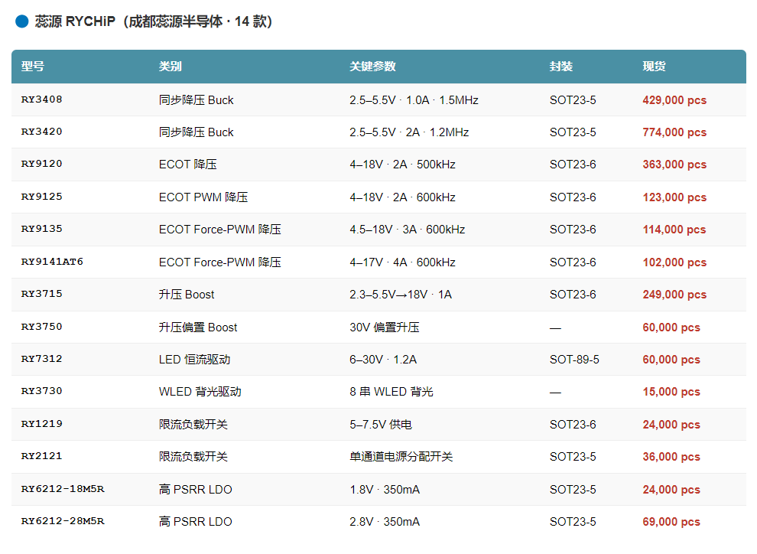Image resolution: width=757 pixels, height=554 pixels.
Task: Click parameters 4–18V · 2A · 600kHz
Action: (x=403, y=197)
